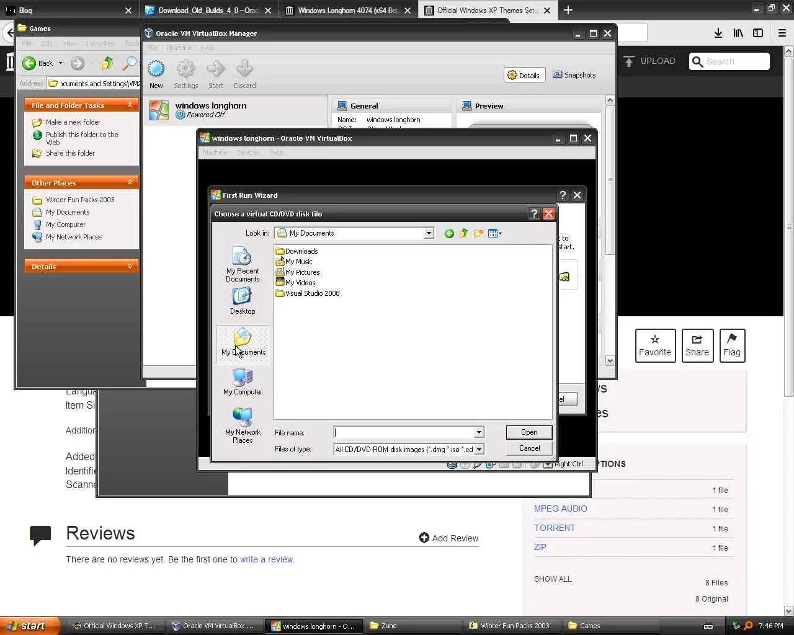
Task: Select the My Music folder
Action: (294, 262)
